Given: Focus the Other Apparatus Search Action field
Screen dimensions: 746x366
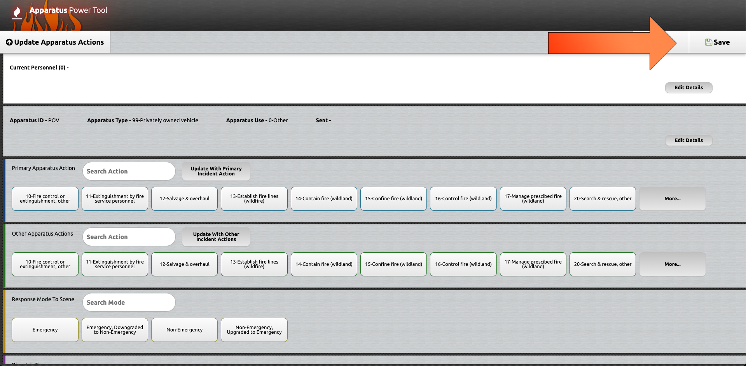Looking at the screenshot, I should [x=129, y=237].
